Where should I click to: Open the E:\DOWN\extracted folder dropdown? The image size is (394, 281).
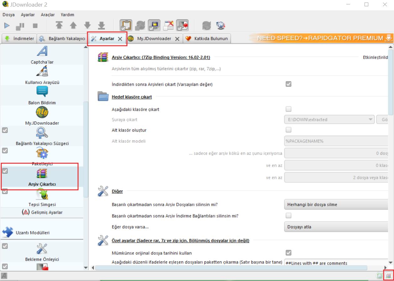pyautogui.click(x=329, y=119)
